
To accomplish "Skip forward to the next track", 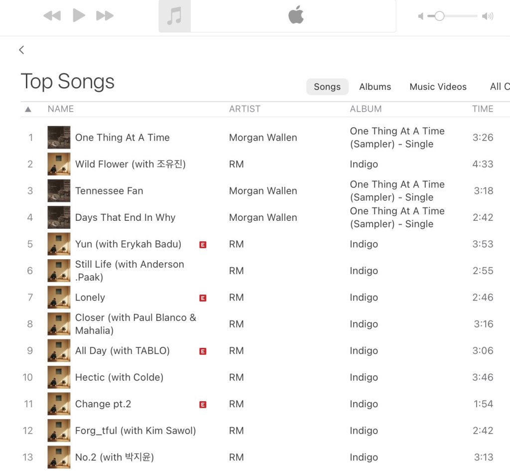I will click(x=105, y=16).
